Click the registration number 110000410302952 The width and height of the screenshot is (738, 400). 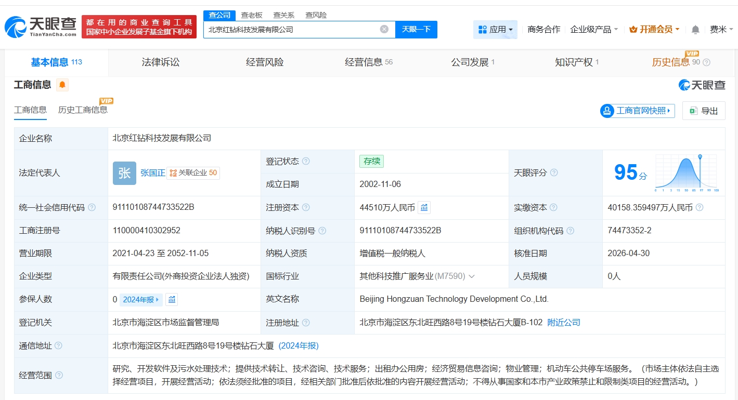[x=147, y=230]
